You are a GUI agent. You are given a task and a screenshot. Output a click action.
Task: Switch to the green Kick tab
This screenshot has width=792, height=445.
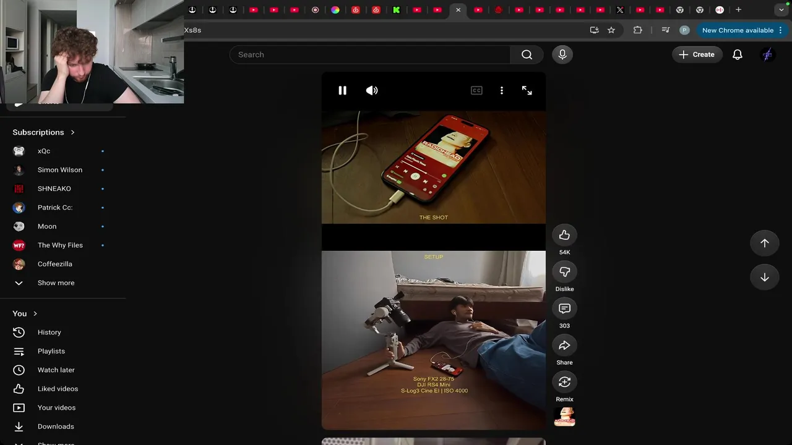click(397, 10)
